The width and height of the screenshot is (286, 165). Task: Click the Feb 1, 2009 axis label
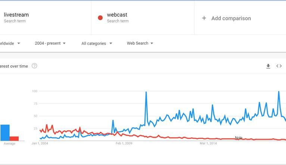tap(124, 143)
